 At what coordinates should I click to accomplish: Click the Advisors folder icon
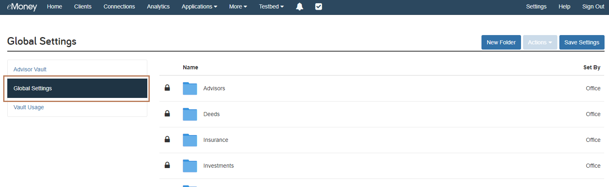click(x=190, y=88)
